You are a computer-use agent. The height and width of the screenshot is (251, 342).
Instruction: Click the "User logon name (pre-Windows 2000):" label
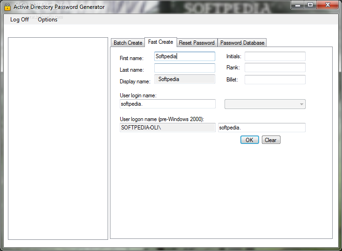(162, 119)
